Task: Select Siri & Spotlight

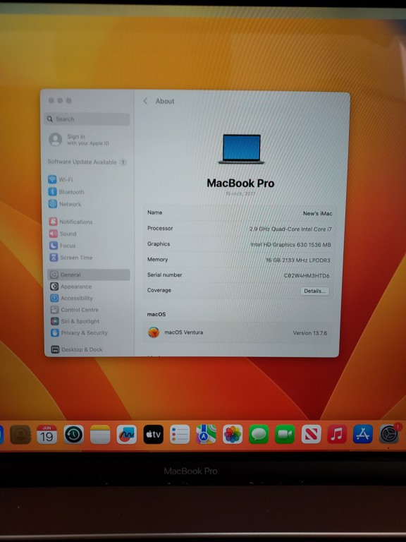Action: tap(75, 321)
